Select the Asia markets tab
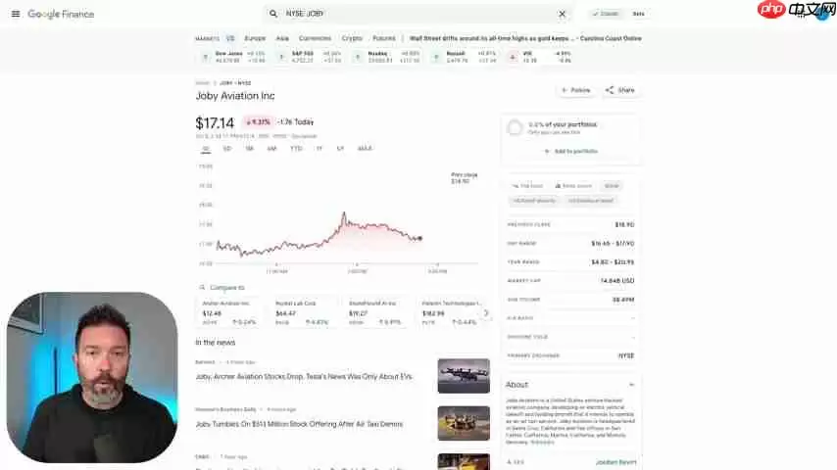 coord(282,38)
